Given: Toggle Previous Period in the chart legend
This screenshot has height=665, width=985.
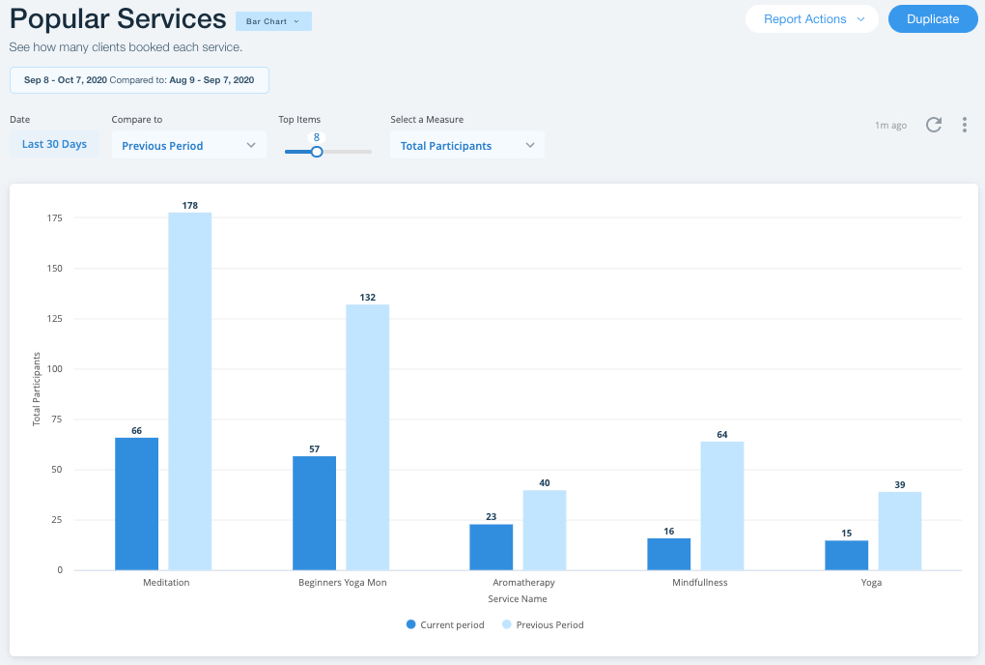Looking at the screenshot, I should tap(543, 624).
